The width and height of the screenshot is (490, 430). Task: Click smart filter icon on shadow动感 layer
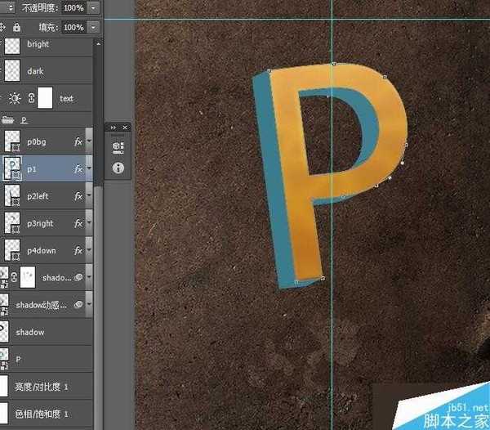pos(80,304)
